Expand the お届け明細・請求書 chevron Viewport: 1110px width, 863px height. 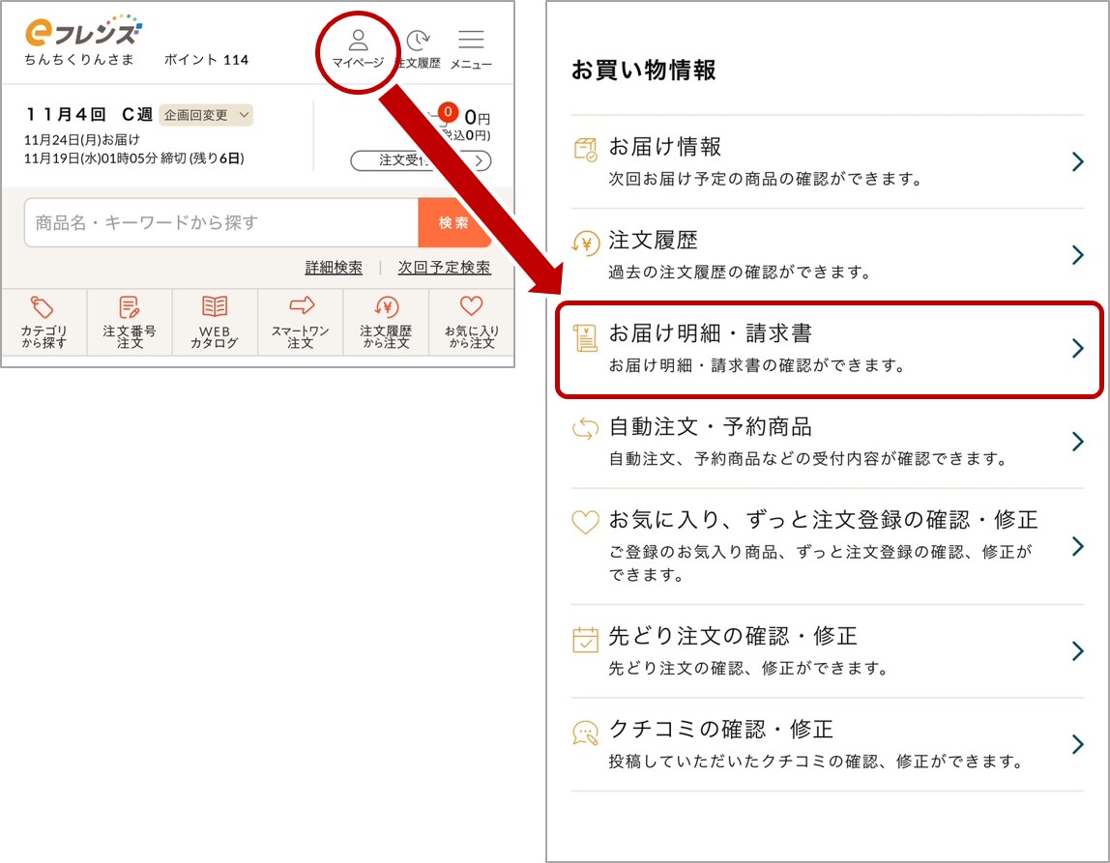pyautogui.click(x=1076, y=350)
